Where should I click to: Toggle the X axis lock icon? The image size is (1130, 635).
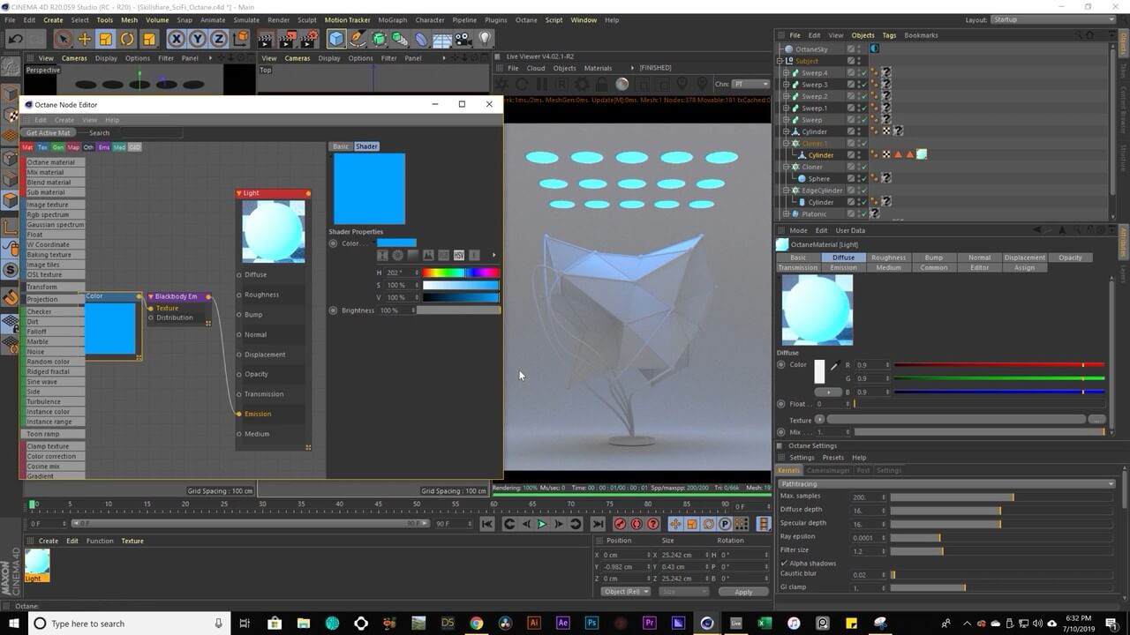point(177,39)
